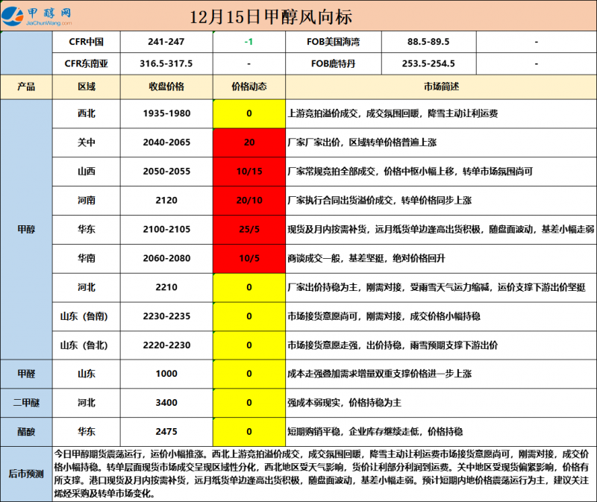The image size is (597, 502).
Task: Click the 河南 closing price 2120
Action: [166, 200]
